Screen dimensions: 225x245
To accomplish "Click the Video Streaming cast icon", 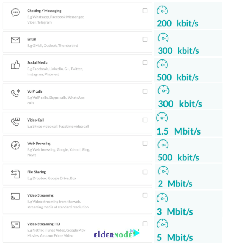I will [x=15, y=196].
